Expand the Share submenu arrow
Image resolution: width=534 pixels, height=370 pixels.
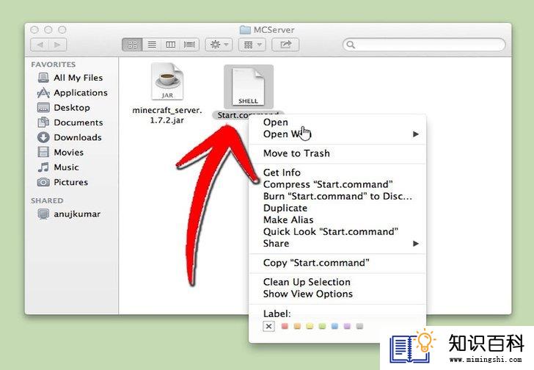[x=415, y=243]
